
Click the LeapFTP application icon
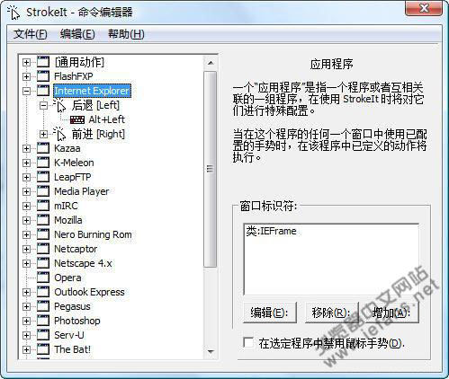tap(43, 177)
